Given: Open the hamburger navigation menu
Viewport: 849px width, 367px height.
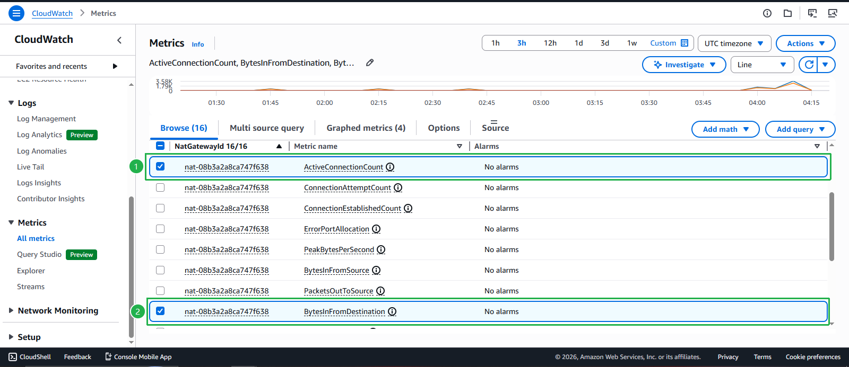Looking at the screenshot, I should 16,13.
